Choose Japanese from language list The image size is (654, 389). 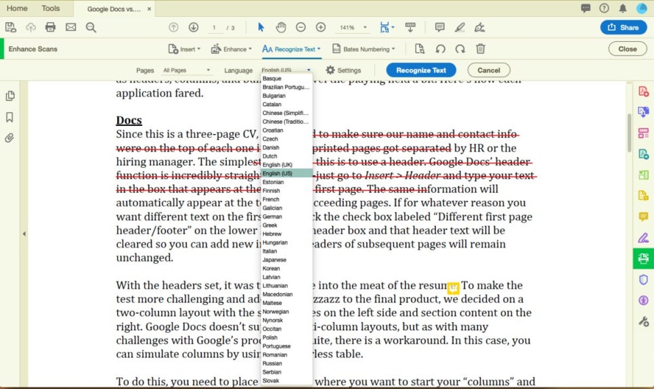(286, 259)
